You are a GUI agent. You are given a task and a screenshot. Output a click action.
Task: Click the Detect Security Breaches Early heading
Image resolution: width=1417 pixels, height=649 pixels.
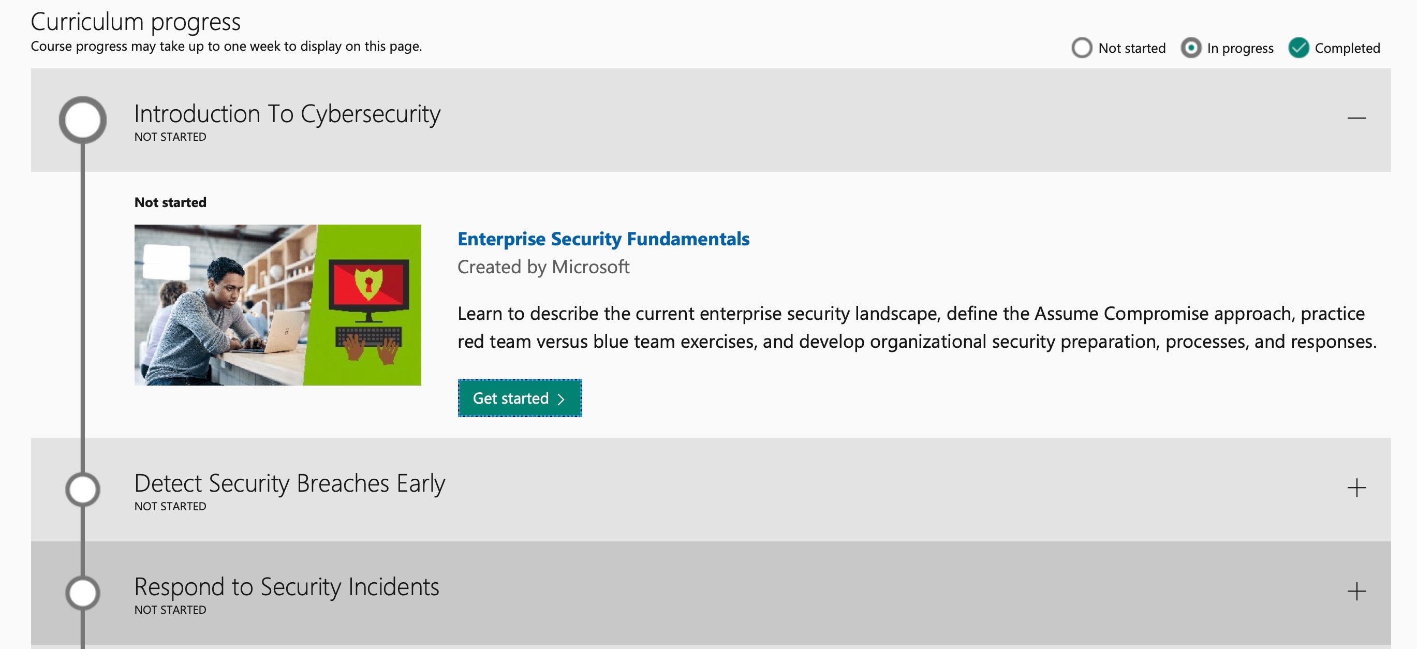(289, 483)
